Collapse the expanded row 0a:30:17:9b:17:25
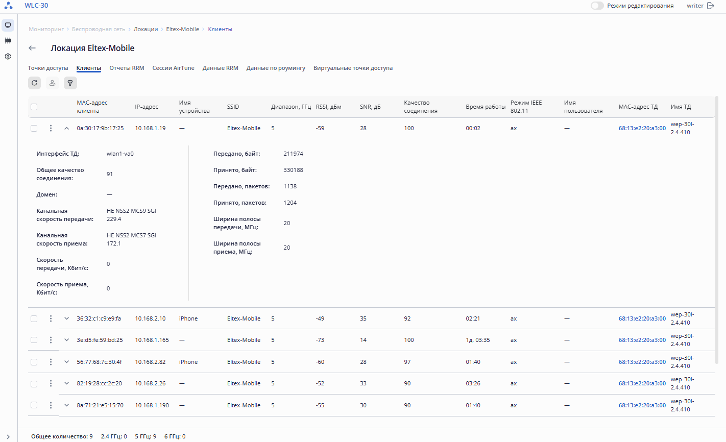Viewport: 726px width, 442px height. 66,128
